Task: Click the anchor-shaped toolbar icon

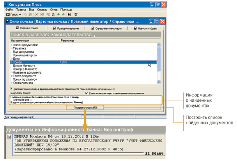Action: pyautogui.click(x=53, y=14)
